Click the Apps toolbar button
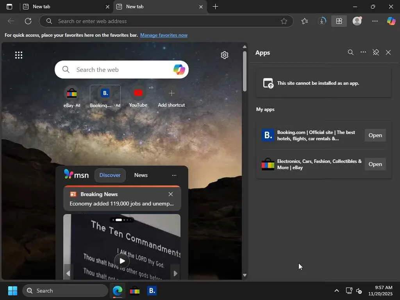This screenshot has height=300, width=400. tap(339, 21)
